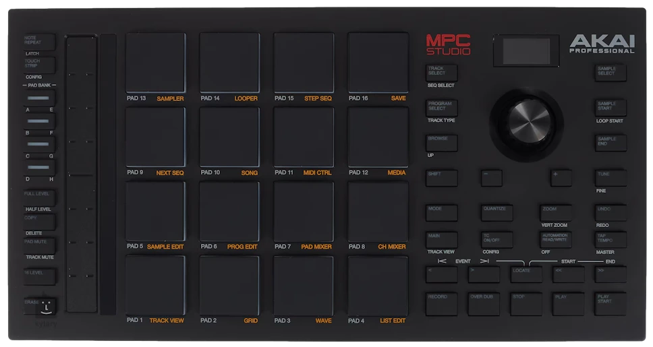The image size is (653, 347).
Task: Select Pad Bank B/F button
Action: (x=39, y=121)
